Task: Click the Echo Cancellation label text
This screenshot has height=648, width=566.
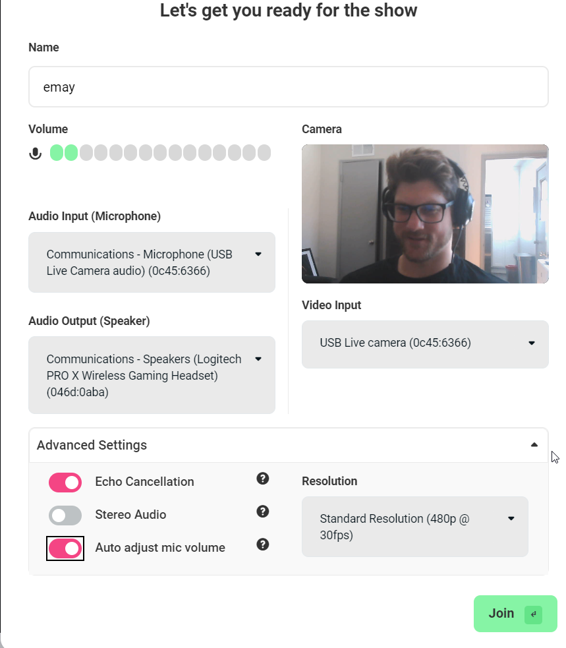Action: (145, 482)
